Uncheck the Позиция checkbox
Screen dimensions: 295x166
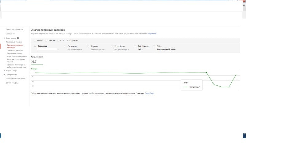68,40
